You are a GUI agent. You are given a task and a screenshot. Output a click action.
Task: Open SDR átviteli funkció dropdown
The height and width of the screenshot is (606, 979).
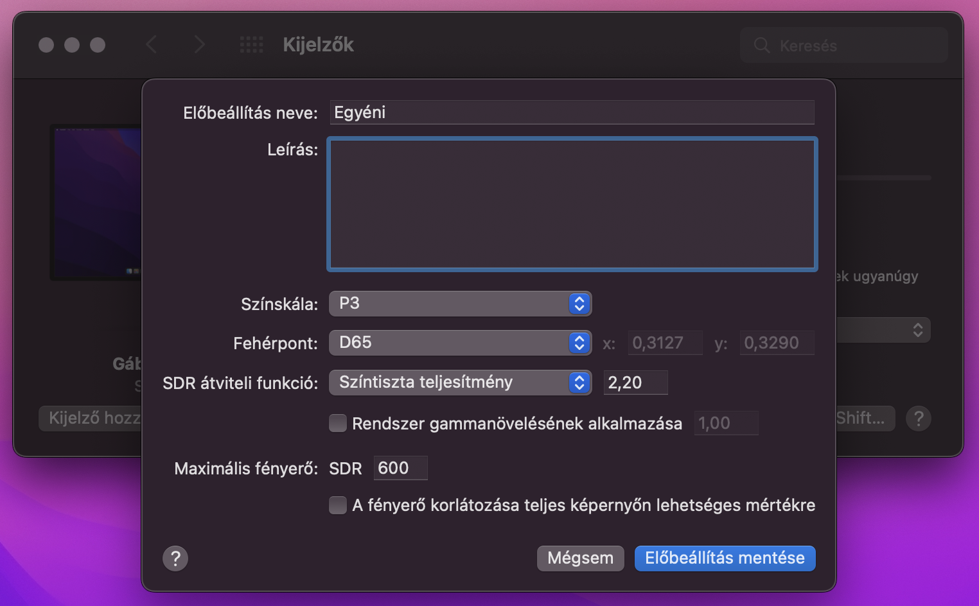click(460, 383)
